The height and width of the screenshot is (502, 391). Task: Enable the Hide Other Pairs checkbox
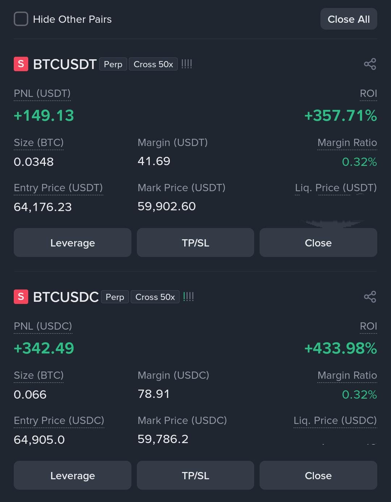tap(21, 19)
